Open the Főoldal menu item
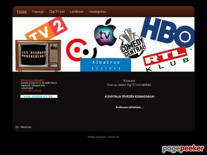207x155 pixels. (22, 12)
